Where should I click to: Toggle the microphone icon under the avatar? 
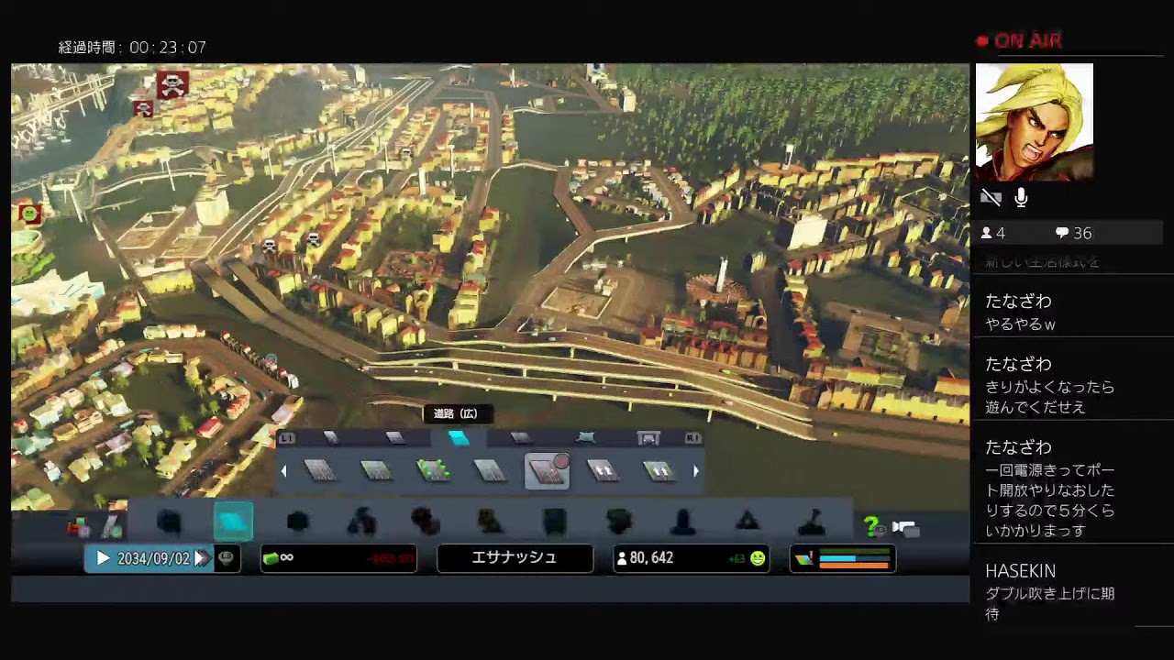[x=1021, y=198]
